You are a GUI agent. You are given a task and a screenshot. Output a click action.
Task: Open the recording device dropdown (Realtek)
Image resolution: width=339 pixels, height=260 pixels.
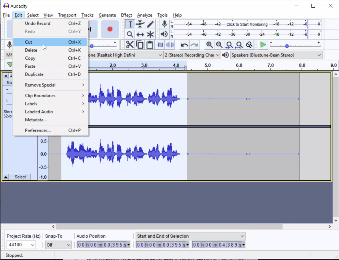160,55
